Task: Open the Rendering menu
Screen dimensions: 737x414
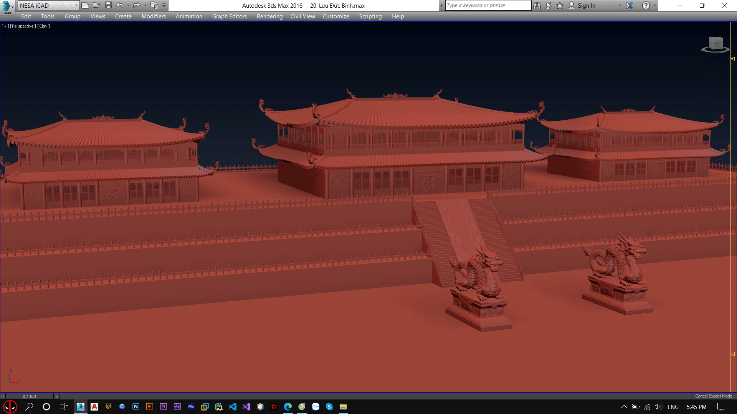Action: tap(269, 16)
